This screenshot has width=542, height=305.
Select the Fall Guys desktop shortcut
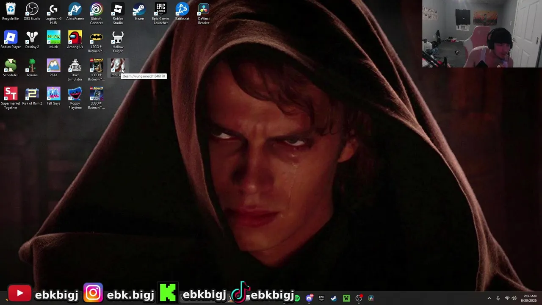(53, 96)
